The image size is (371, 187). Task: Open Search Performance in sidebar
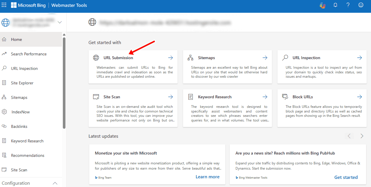pyautogui.click(x=31, y=54)
